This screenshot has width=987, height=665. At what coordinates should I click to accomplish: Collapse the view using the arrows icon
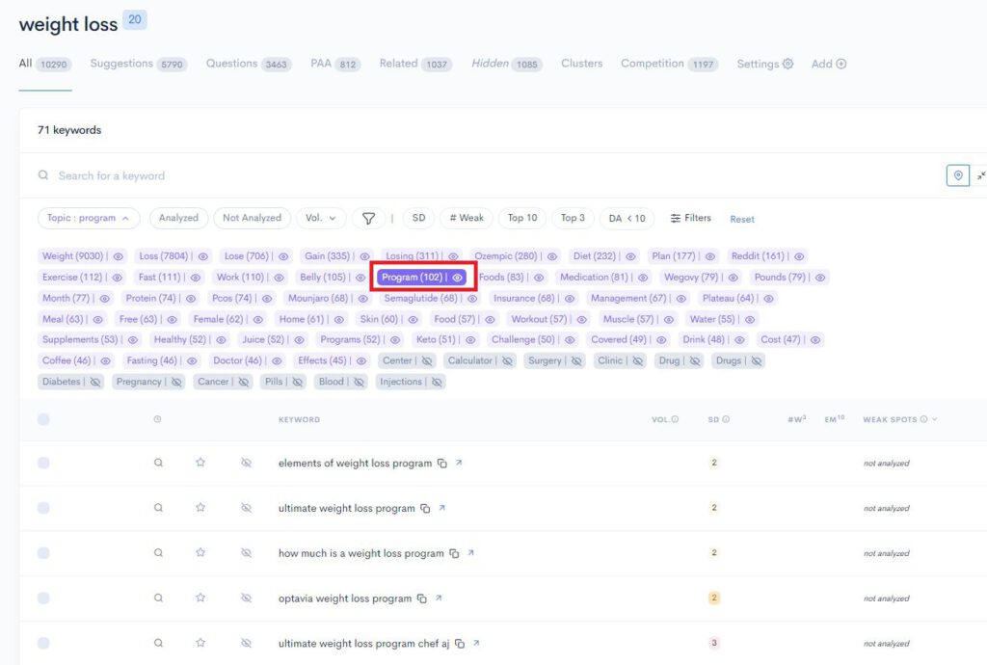pyautogui.click(x=980, y=175)
